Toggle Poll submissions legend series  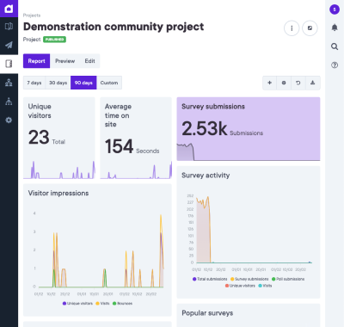288,279
